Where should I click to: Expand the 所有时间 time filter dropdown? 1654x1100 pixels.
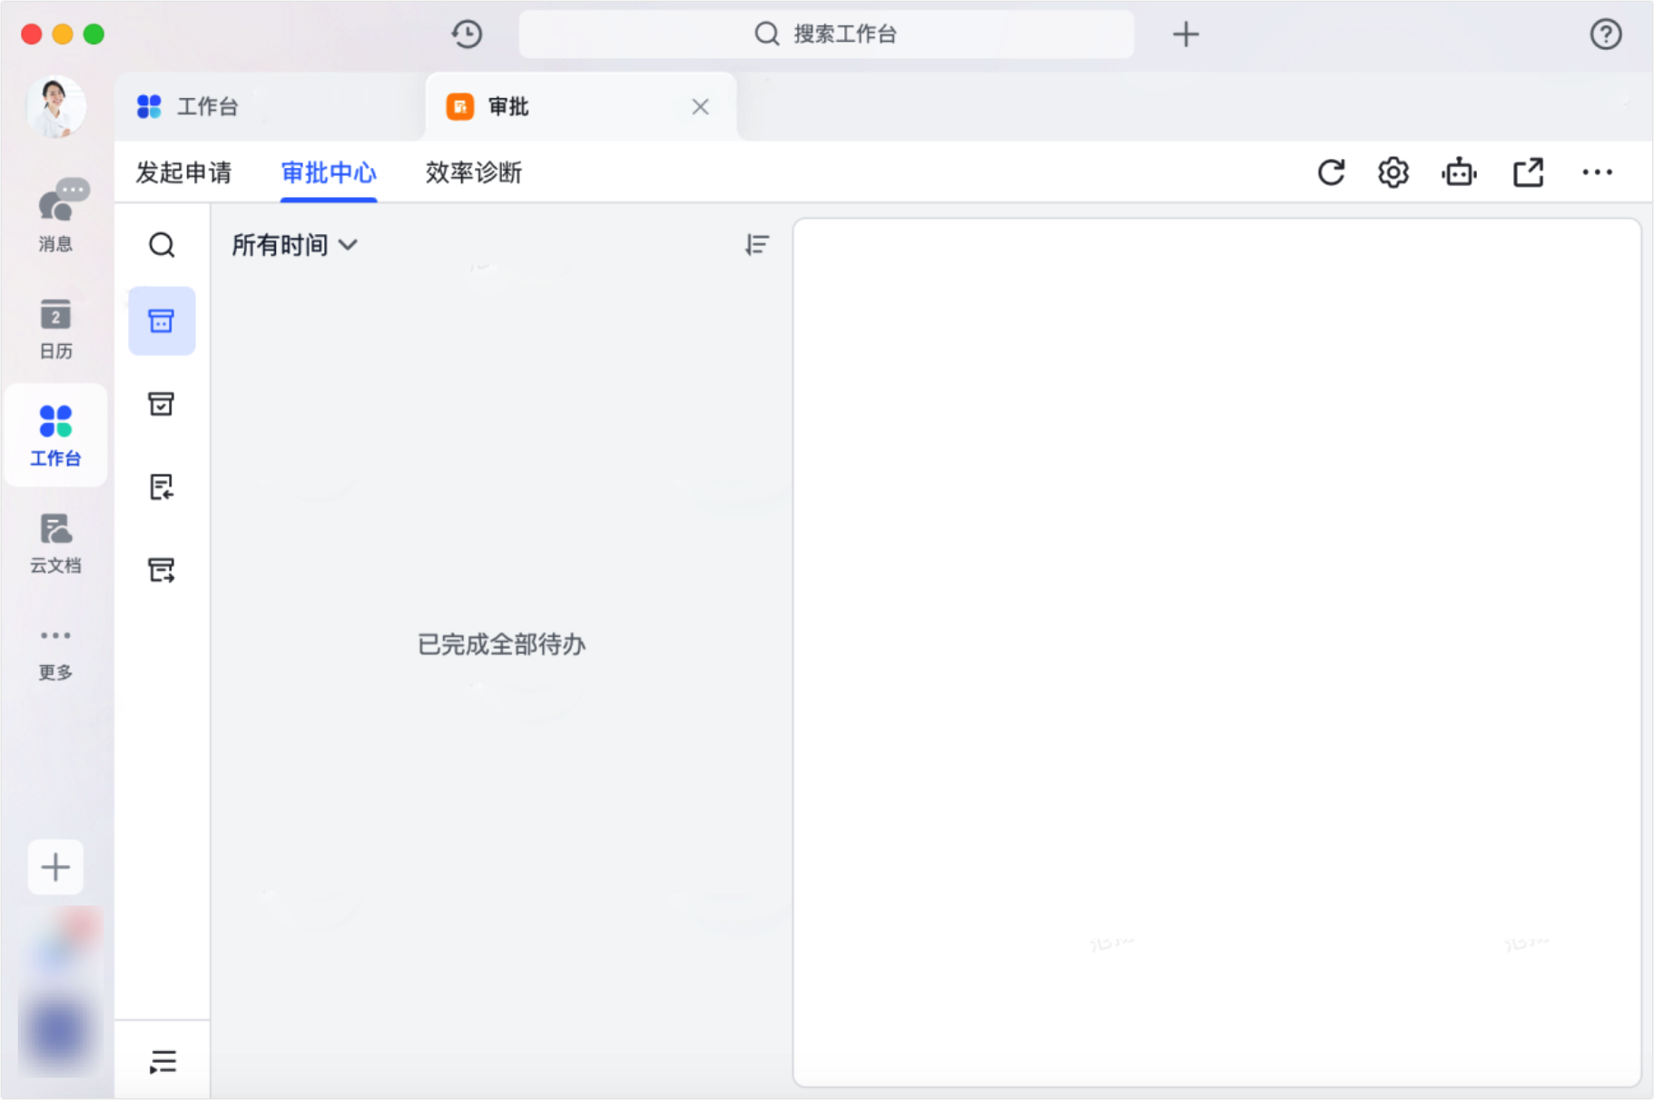pyautogui.click(x=293, y=244)
